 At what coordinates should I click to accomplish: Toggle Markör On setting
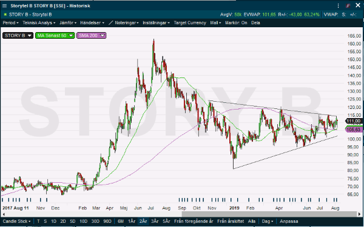(236, 23)
